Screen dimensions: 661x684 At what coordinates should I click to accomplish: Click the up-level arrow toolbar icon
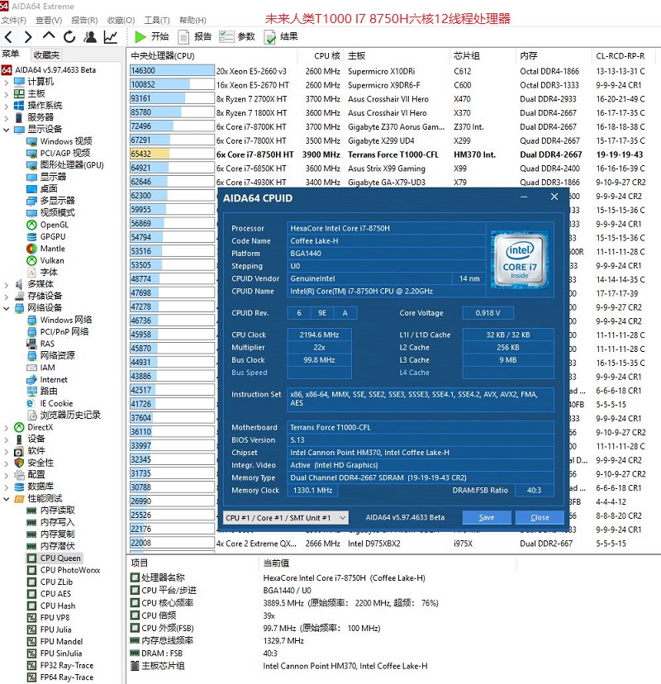pyautogui.click(x=49, y=36)
